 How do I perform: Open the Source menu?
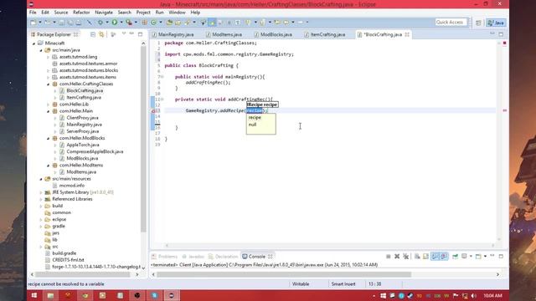pos(61,13)
